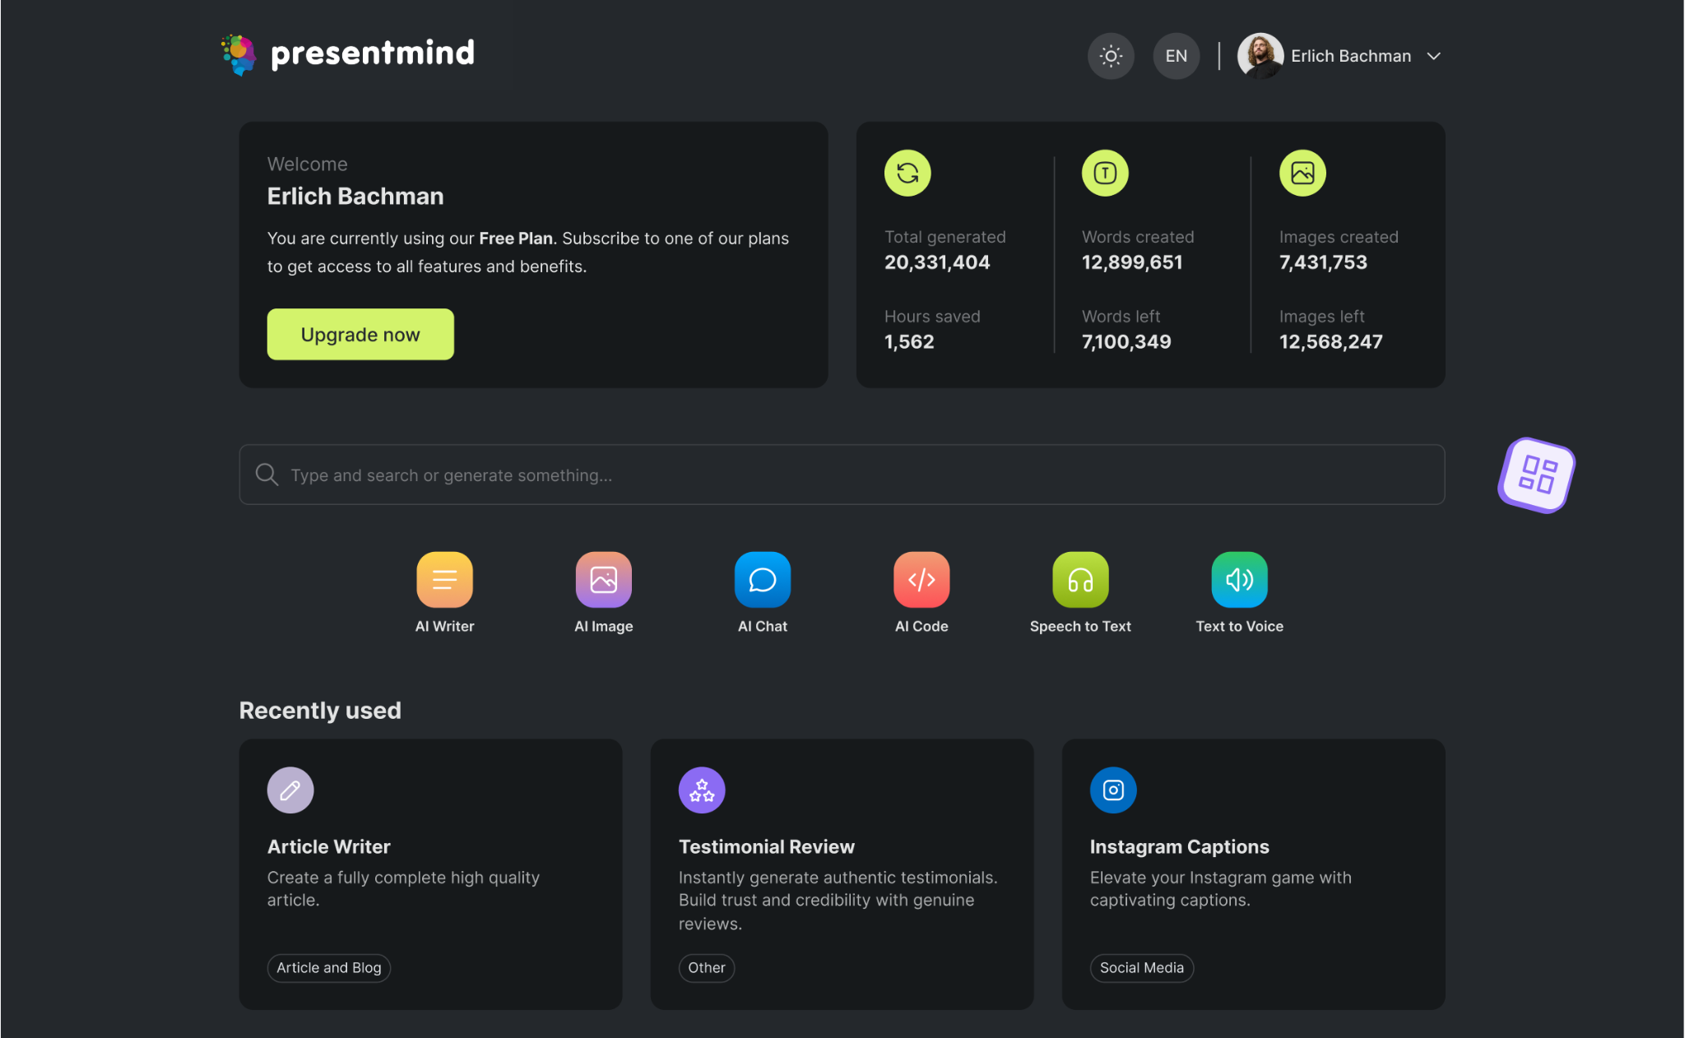Click the Testimonial Review category tag

coord(707,966)
